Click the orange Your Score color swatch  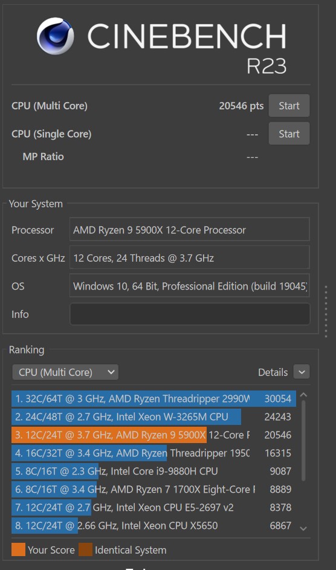point(19,549)
